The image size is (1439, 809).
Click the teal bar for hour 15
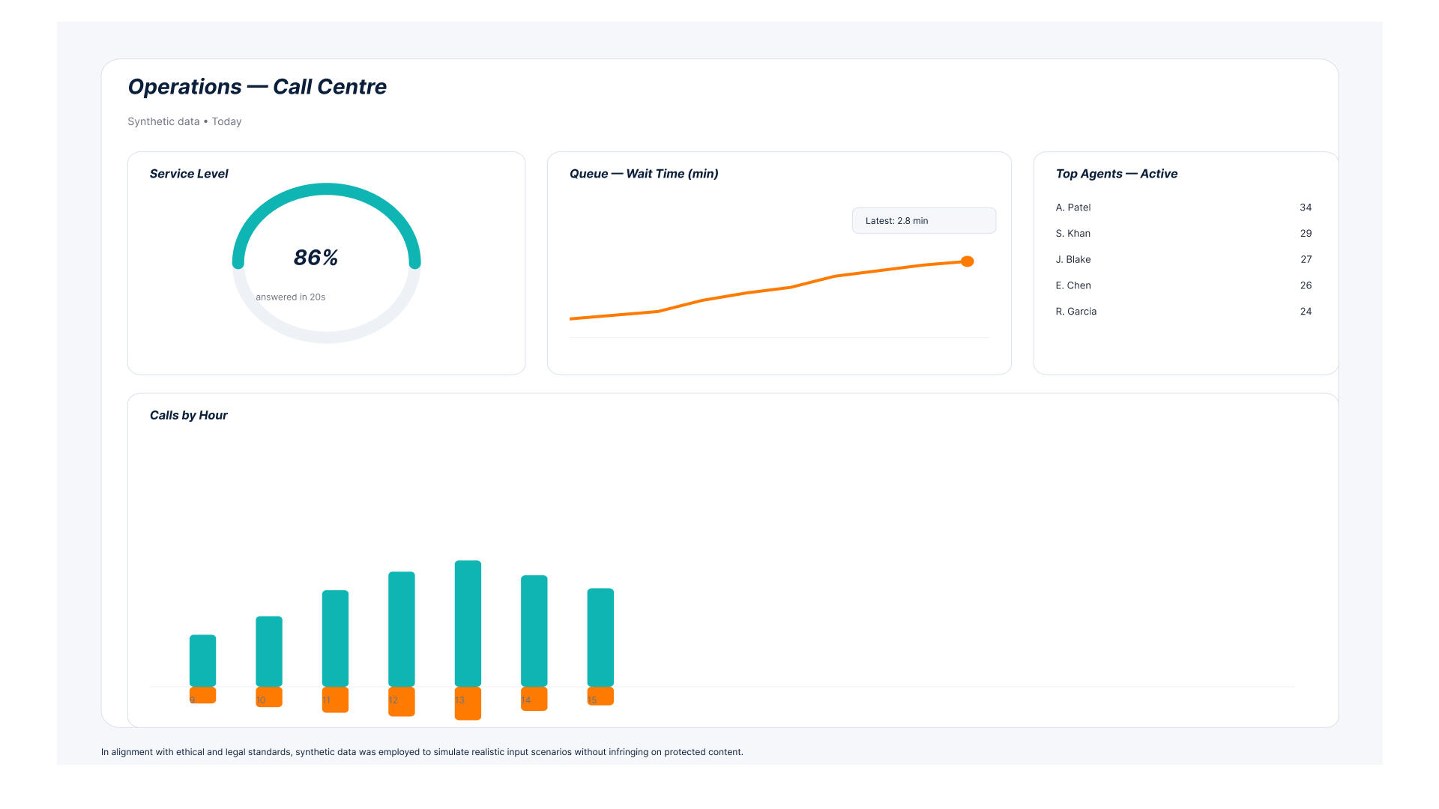(600, 637)
